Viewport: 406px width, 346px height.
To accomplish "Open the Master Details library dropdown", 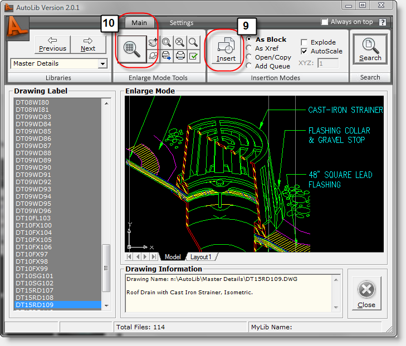I will click(103, 63).
